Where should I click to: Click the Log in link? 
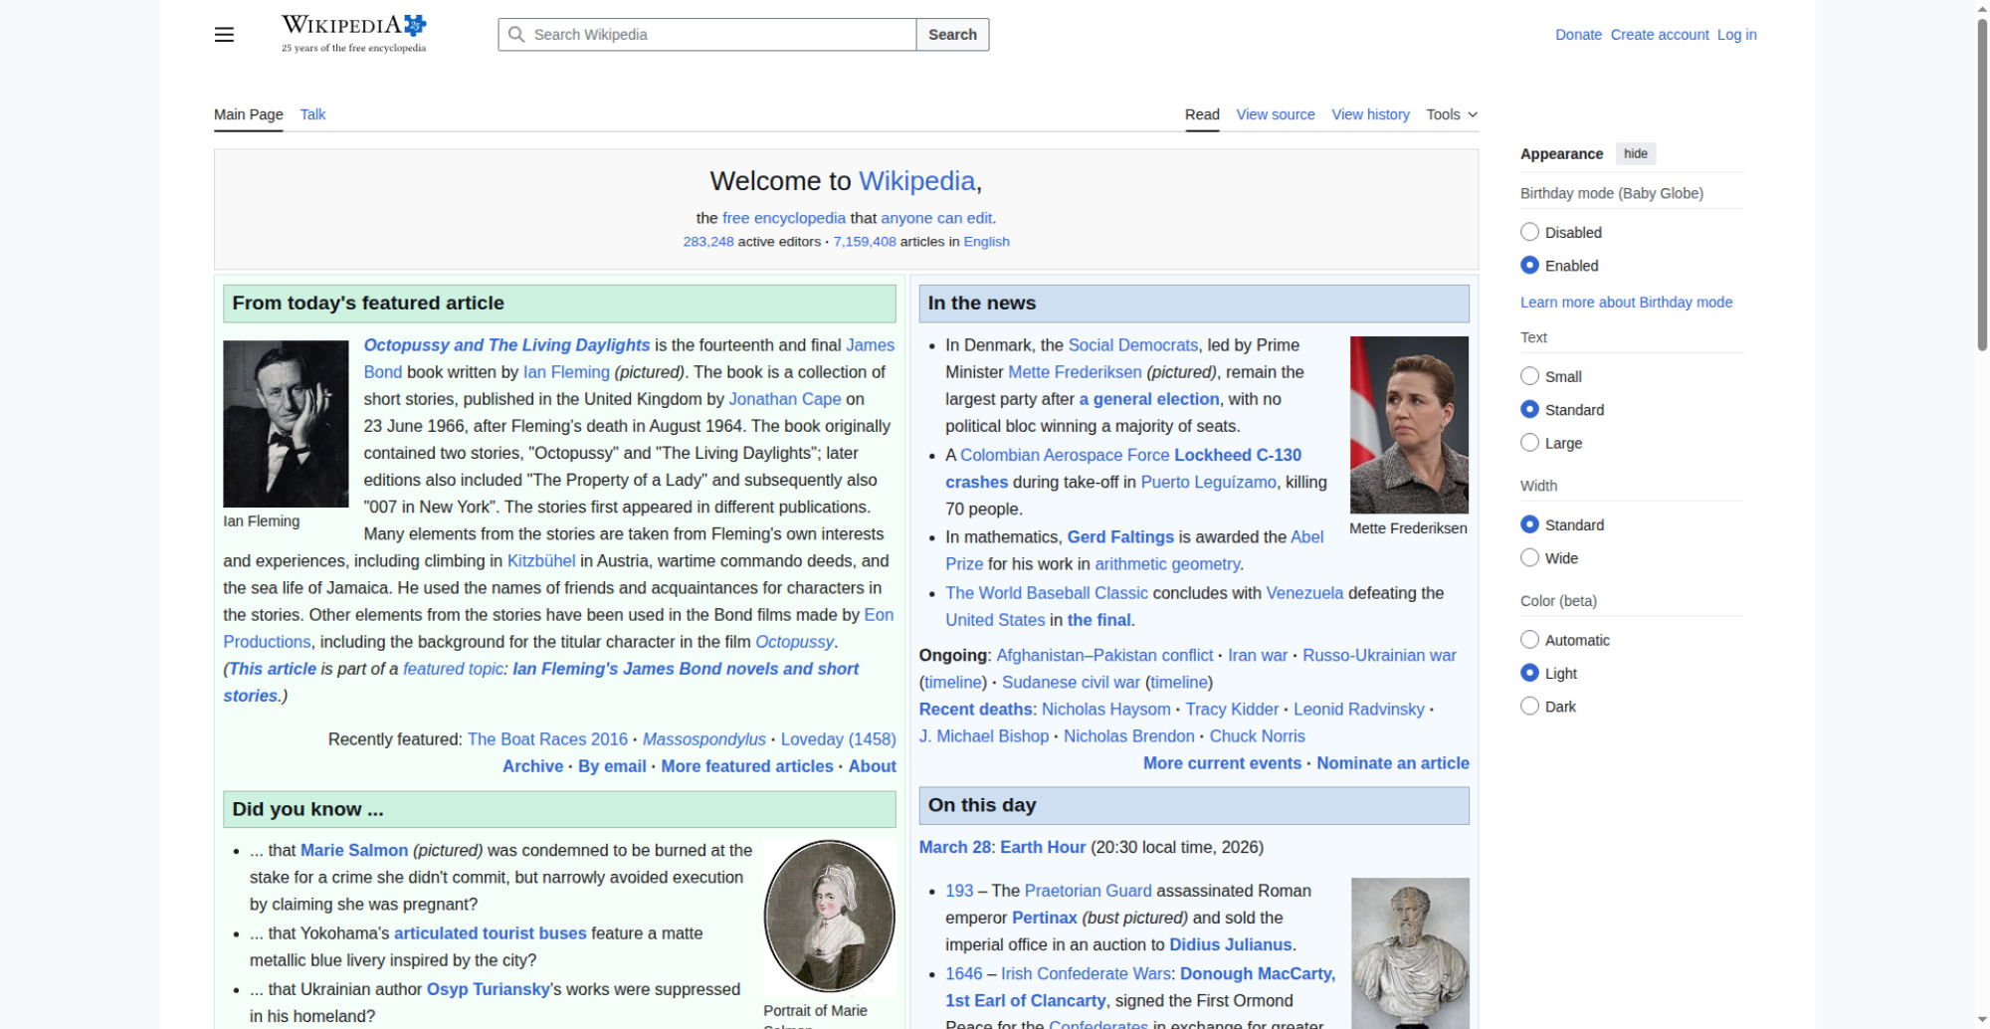[1736, 35]
